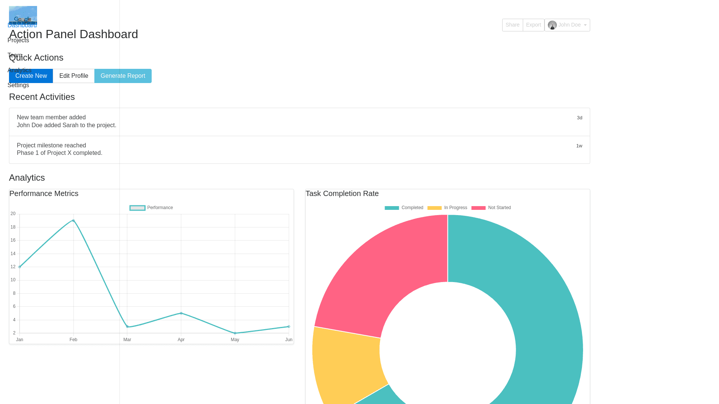719x404 pixels.
Task: Toggle the In Progress legend swatch
Action: click(x=434, y=208)
